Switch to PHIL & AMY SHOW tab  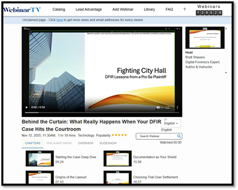59,143
